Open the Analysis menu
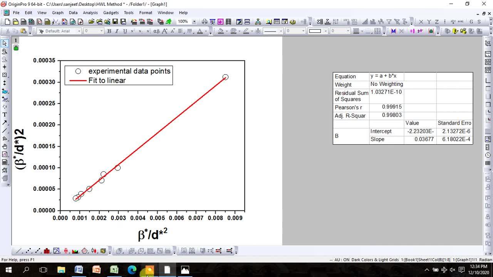Image resolution: width=493 pixels, height=277 pixels. coord(90,12)
